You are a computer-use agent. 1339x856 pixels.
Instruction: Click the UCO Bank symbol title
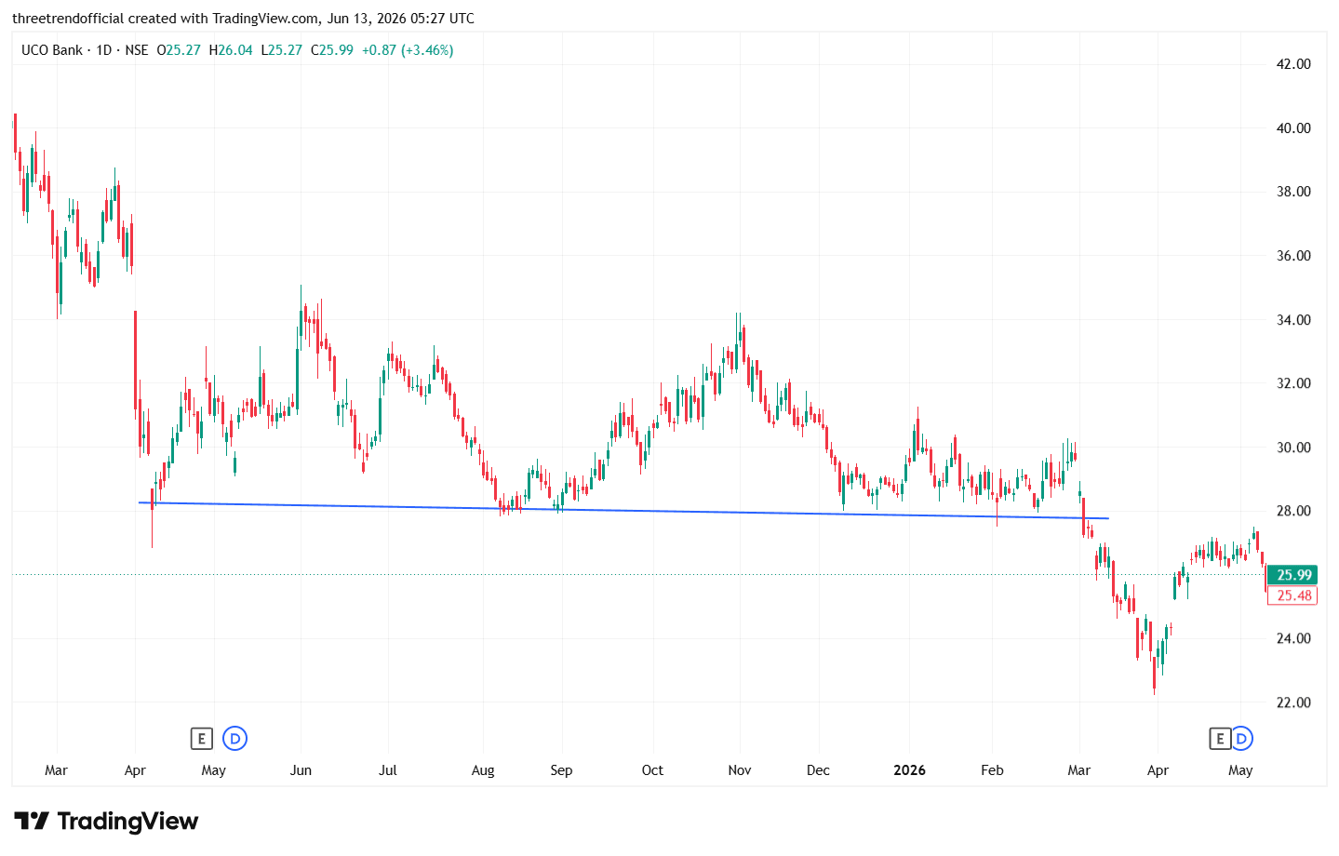[x=52, y=50]
